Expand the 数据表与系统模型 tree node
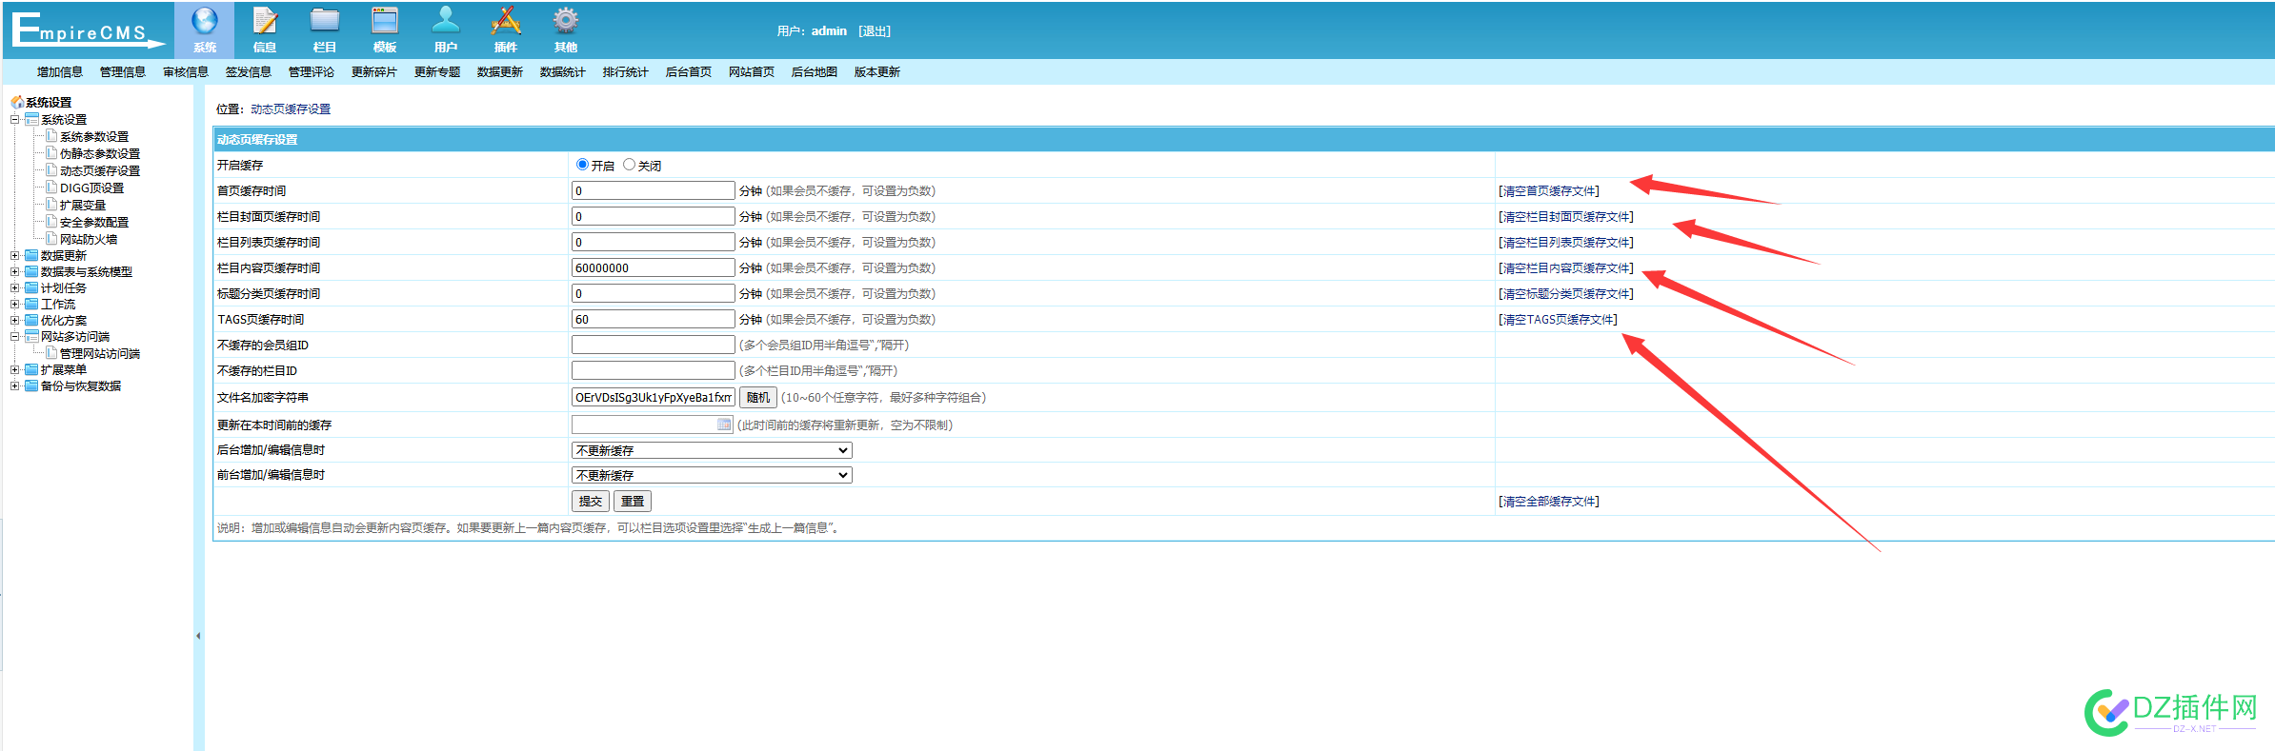This screenshot has height=751, width=2275. click(15, 271)
